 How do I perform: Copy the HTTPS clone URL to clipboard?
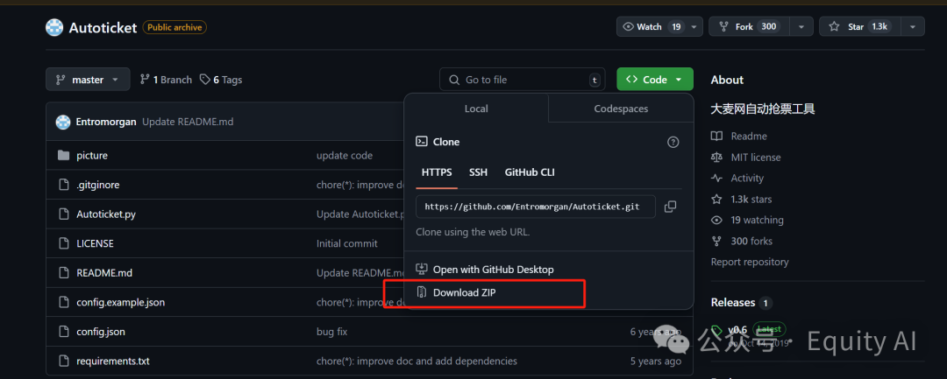tap(670, 207)
